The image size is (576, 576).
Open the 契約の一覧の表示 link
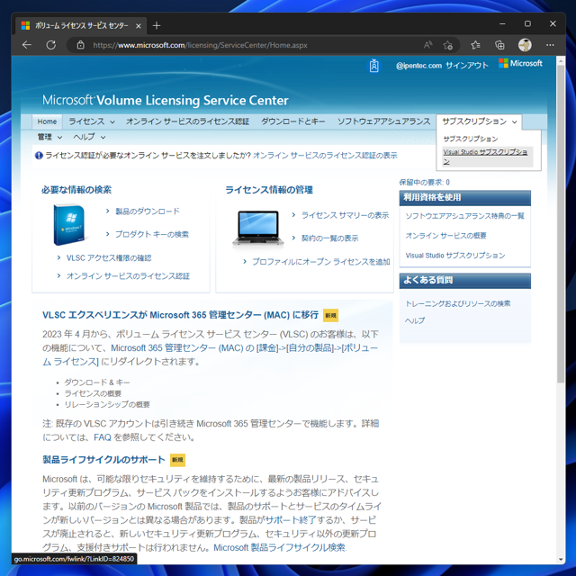(329, 238)
